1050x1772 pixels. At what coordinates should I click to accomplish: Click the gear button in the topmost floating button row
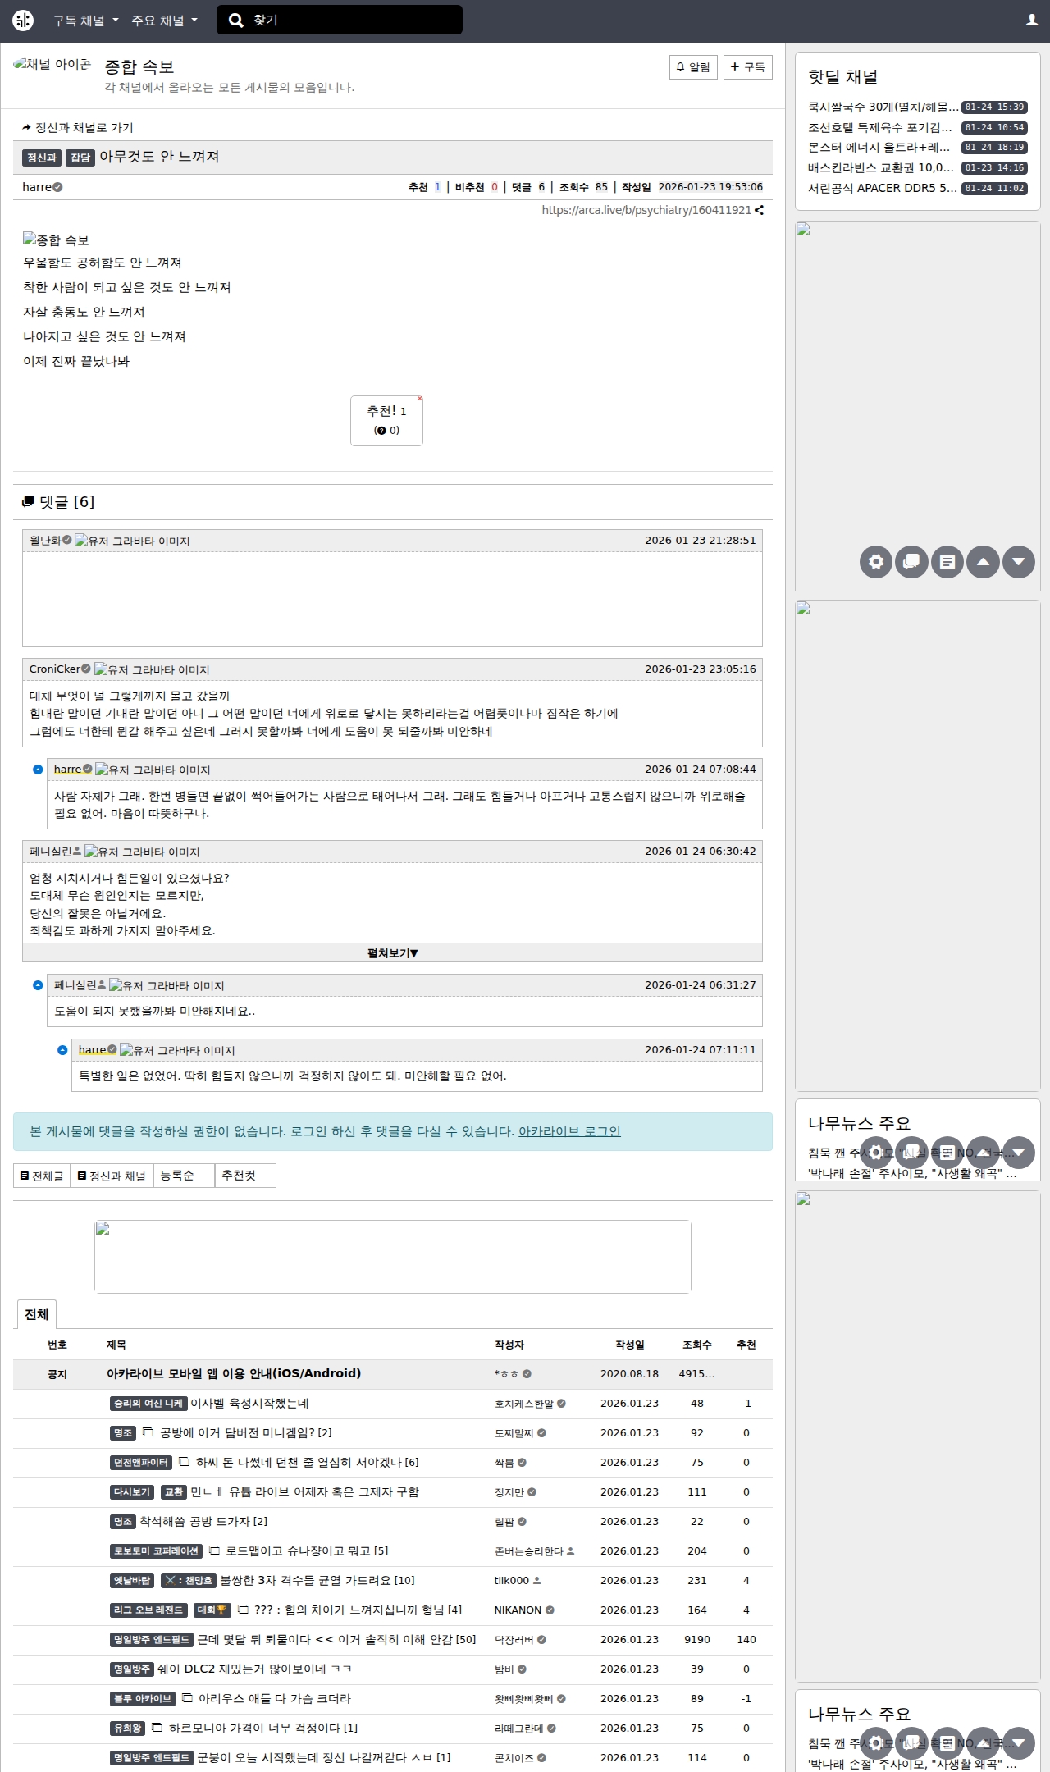pos(876,562)
